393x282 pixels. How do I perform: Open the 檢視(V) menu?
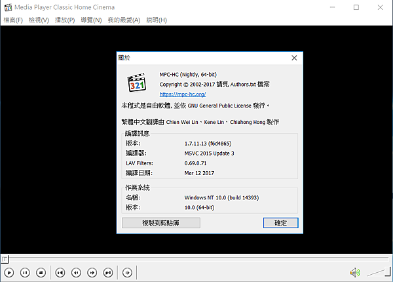point(39,20)
